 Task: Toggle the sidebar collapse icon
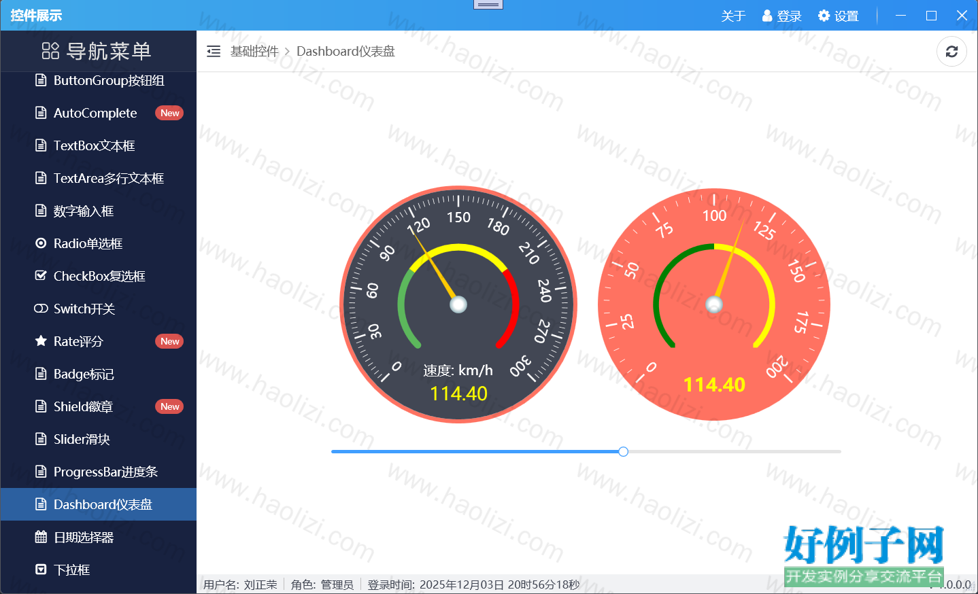tap(214, 52)
